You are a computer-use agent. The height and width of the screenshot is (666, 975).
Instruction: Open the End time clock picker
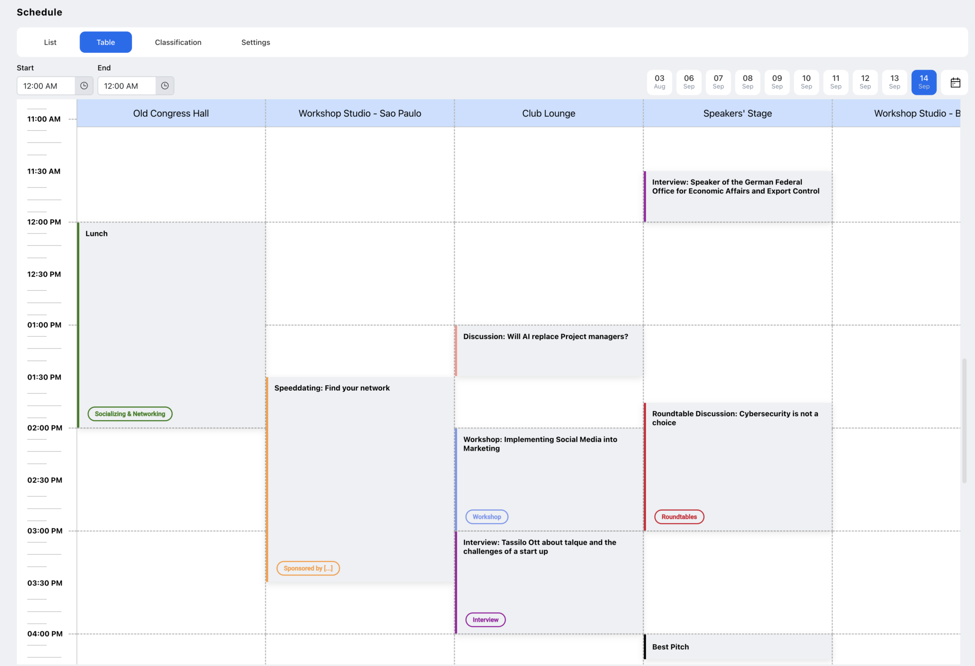click(x=164, y=86)
